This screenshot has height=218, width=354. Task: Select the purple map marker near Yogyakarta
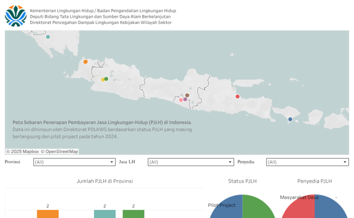pos(185,99)
